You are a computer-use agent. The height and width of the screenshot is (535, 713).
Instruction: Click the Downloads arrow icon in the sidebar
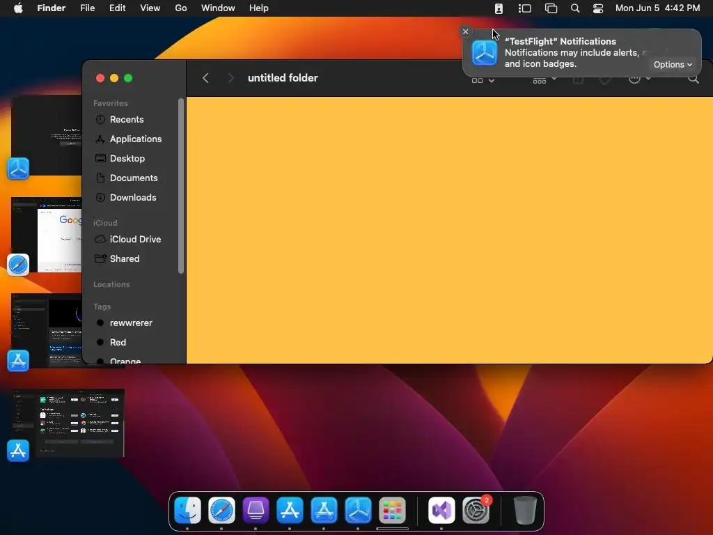pos(100,197)
